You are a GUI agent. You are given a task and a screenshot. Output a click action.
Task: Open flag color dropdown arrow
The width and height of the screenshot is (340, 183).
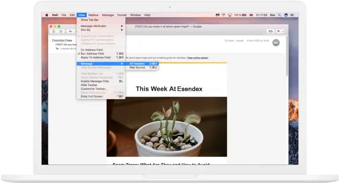pos(282,32)
